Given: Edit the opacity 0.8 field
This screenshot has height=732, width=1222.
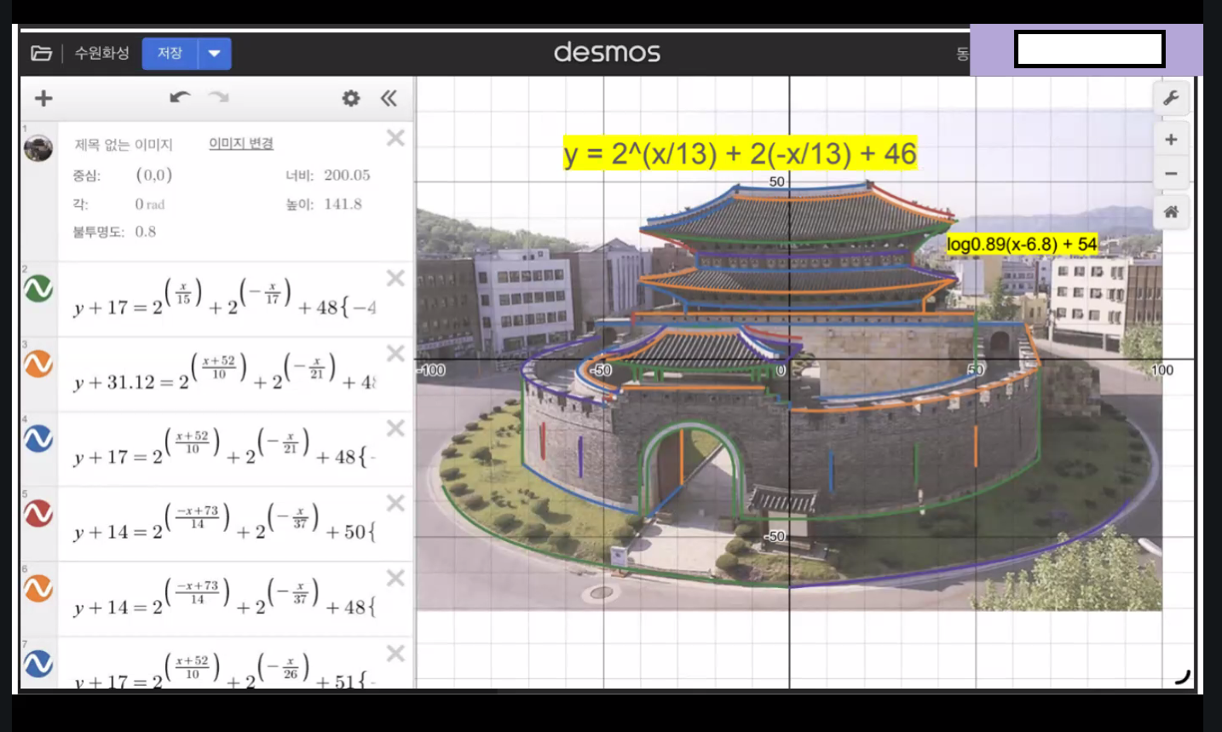Looking at the screenshot, I should tap(145, 232).
